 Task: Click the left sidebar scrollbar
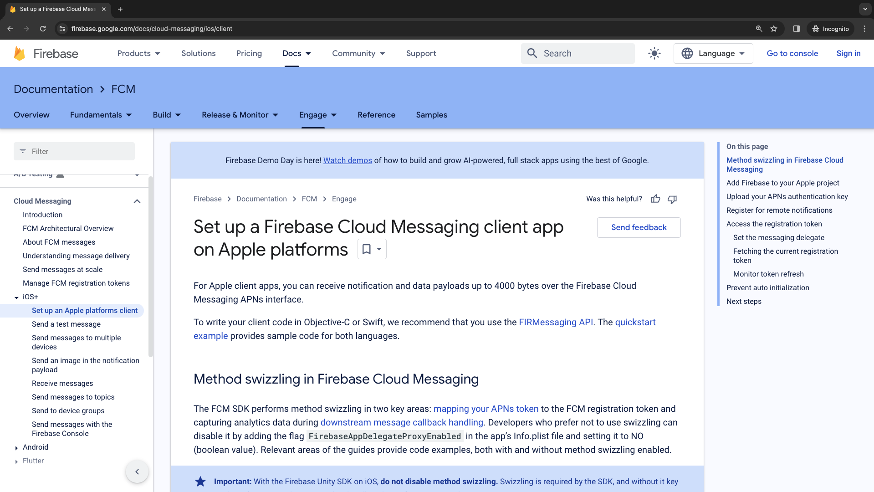pos(151,266)
